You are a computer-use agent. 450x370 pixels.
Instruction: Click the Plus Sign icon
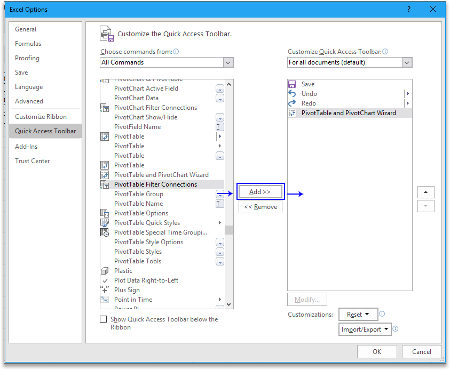coord(105,289)
